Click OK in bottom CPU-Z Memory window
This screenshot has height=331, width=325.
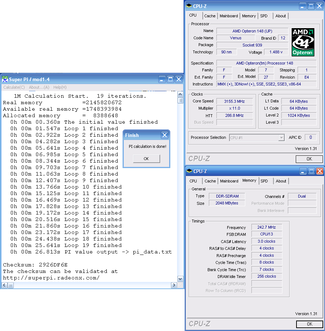[309, 324]
